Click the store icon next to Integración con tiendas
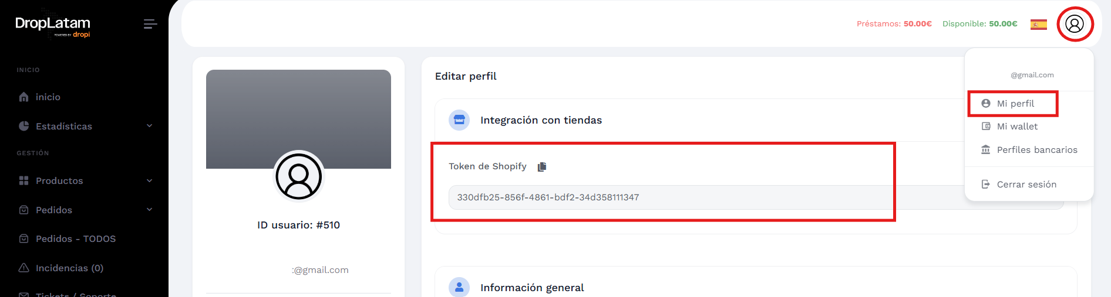The height and width of the screenshot is (297, 1111). pyautogui.click(x=459, y=120)
